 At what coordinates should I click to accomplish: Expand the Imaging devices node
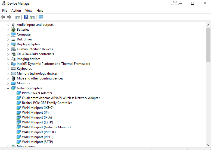click(8, 59)
